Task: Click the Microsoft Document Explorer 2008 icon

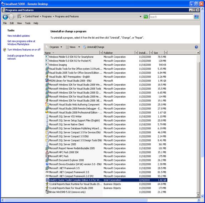Action: pyautogui.click(x=47, y=160)
